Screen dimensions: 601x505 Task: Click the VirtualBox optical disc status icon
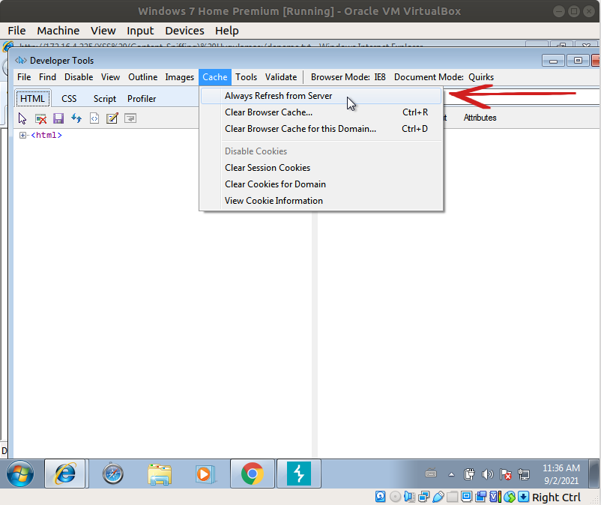click(x=395, y=497)
